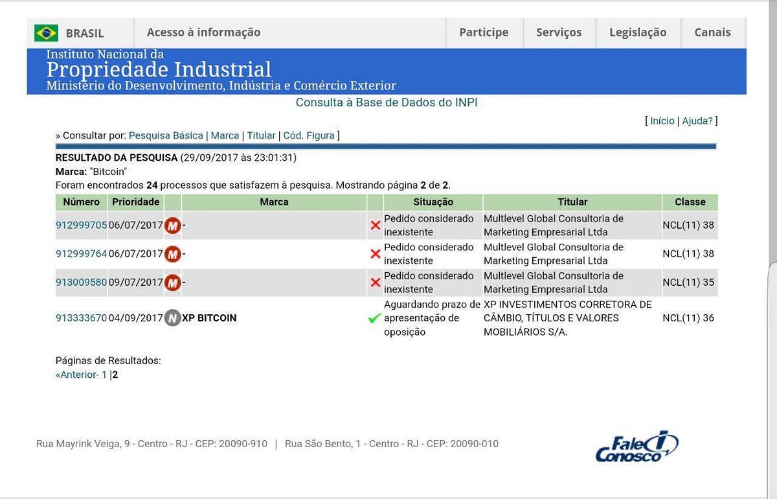
Task: Open process number 913333670
Action: [82, 318]
